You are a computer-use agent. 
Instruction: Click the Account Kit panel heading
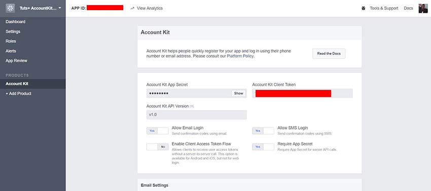[155, 32]
